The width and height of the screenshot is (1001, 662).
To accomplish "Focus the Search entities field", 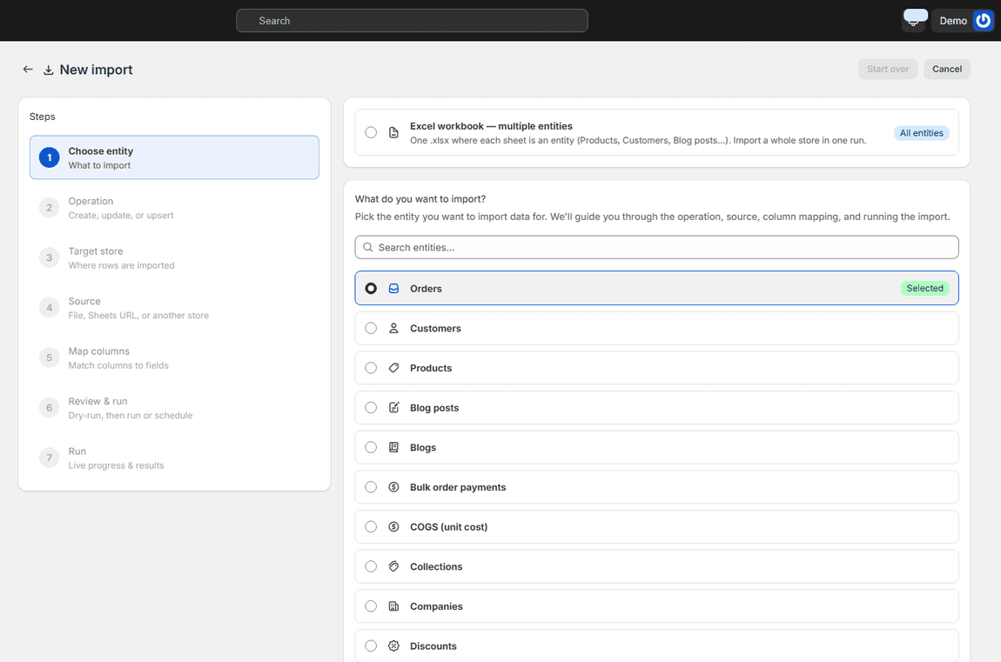I will 656,247.
